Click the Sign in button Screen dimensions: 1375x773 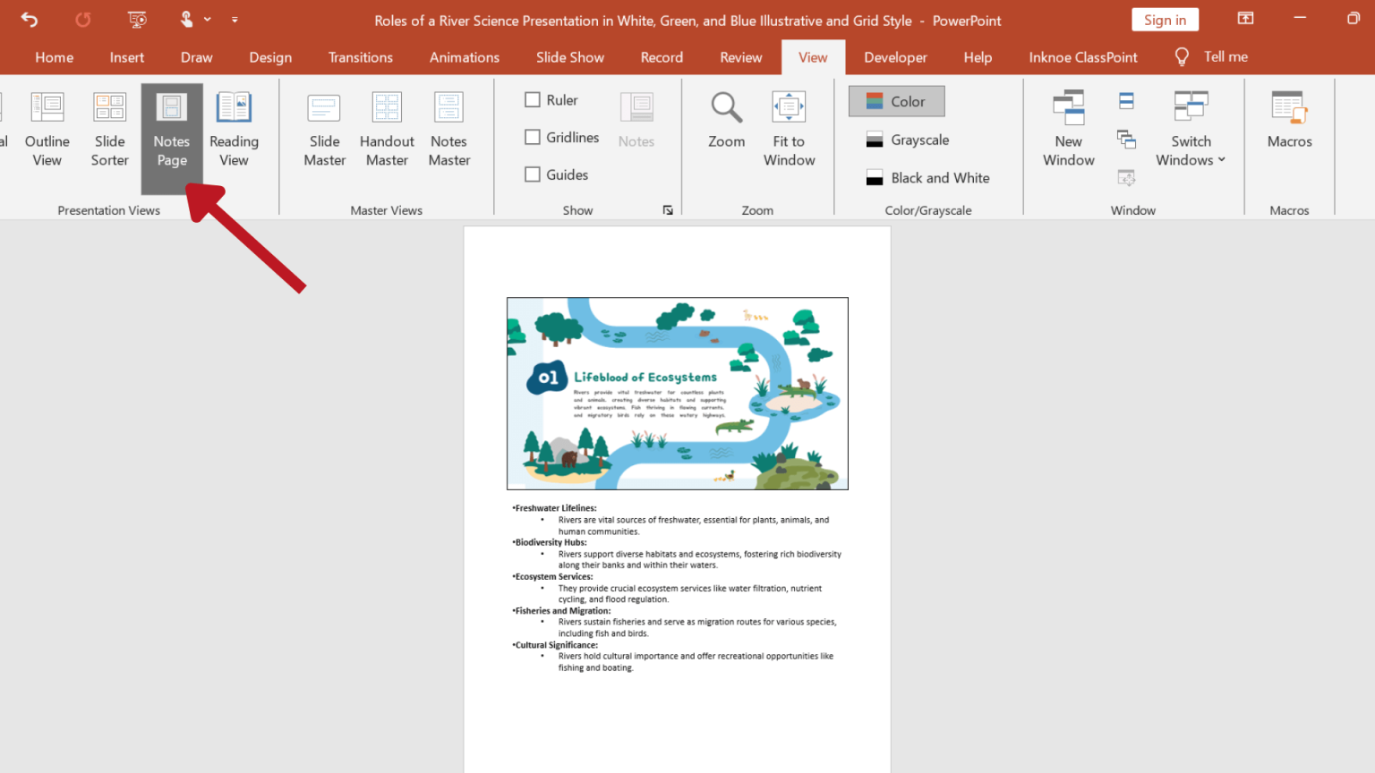point(1165,19)
